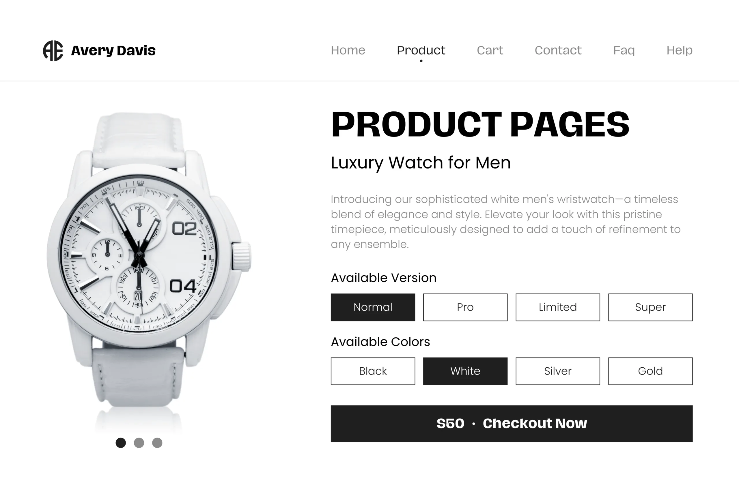Image resolution: width=739 pixels, height=492 pixels.
Task: Open the Home menu item
Action: 348,50
